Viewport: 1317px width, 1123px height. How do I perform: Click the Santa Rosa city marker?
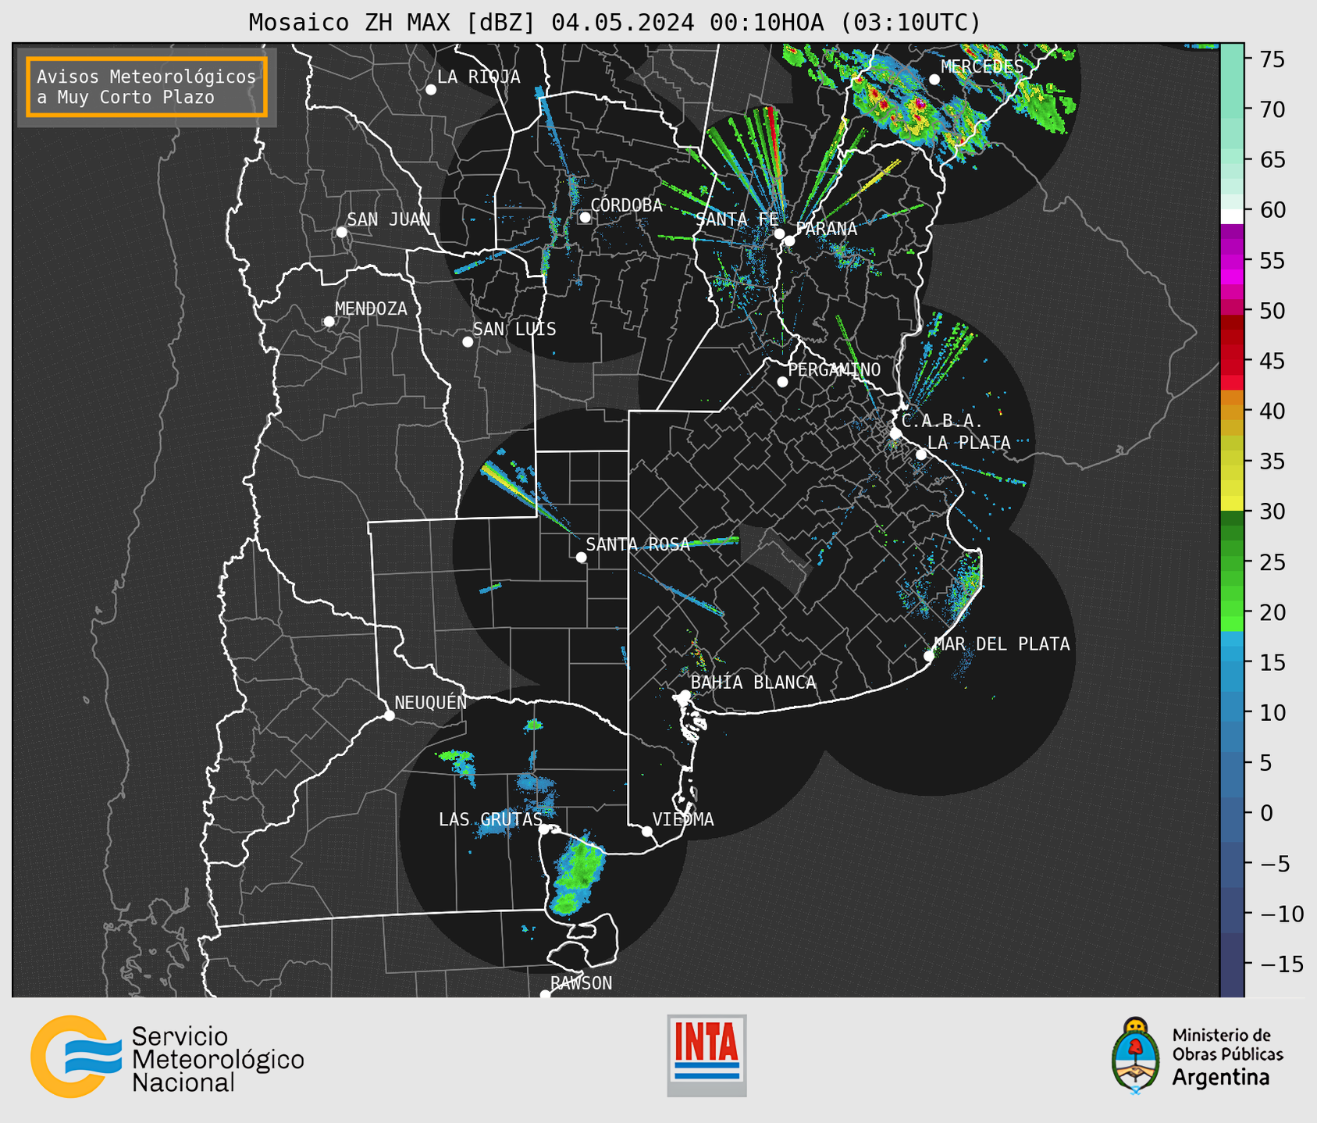tap(581, 558)
